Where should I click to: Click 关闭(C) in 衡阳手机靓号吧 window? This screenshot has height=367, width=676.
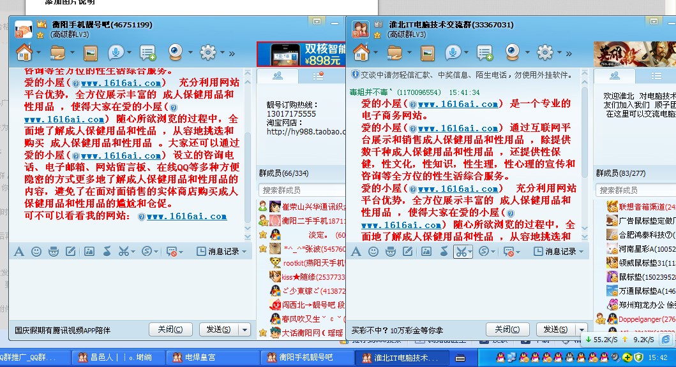(x=170, y=329)
